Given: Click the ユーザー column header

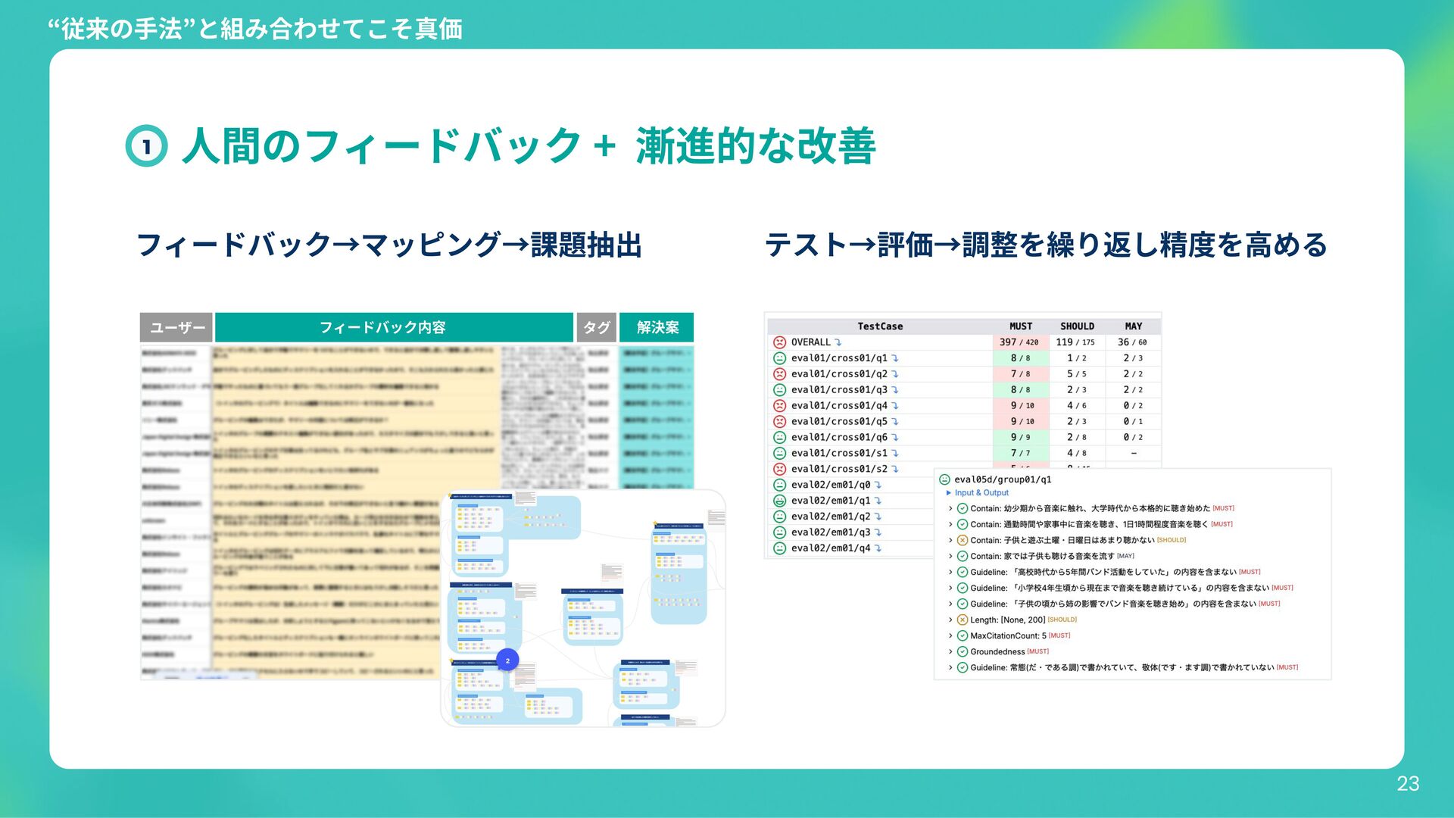Looking at the screenshot, I should 176,327.
